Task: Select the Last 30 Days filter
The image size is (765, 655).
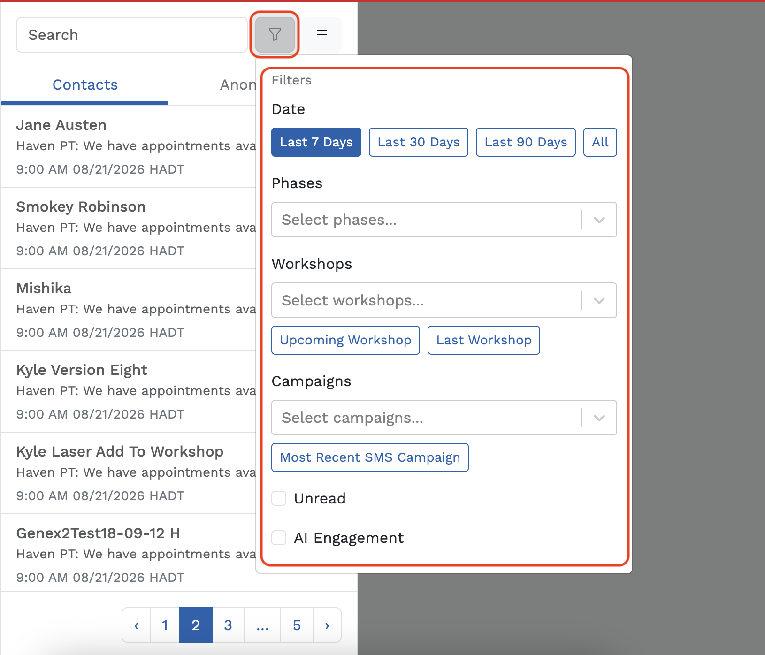Action: [x=419, y=142]
